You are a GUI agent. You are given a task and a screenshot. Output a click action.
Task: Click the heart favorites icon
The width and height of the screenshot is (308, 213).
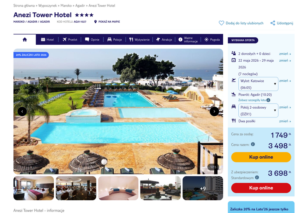pos(221,23)
